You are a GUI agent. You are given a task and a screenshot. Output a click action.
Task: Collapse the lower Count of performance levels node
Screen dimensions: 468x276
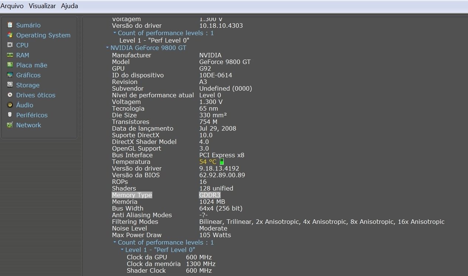tap(115, 242)
